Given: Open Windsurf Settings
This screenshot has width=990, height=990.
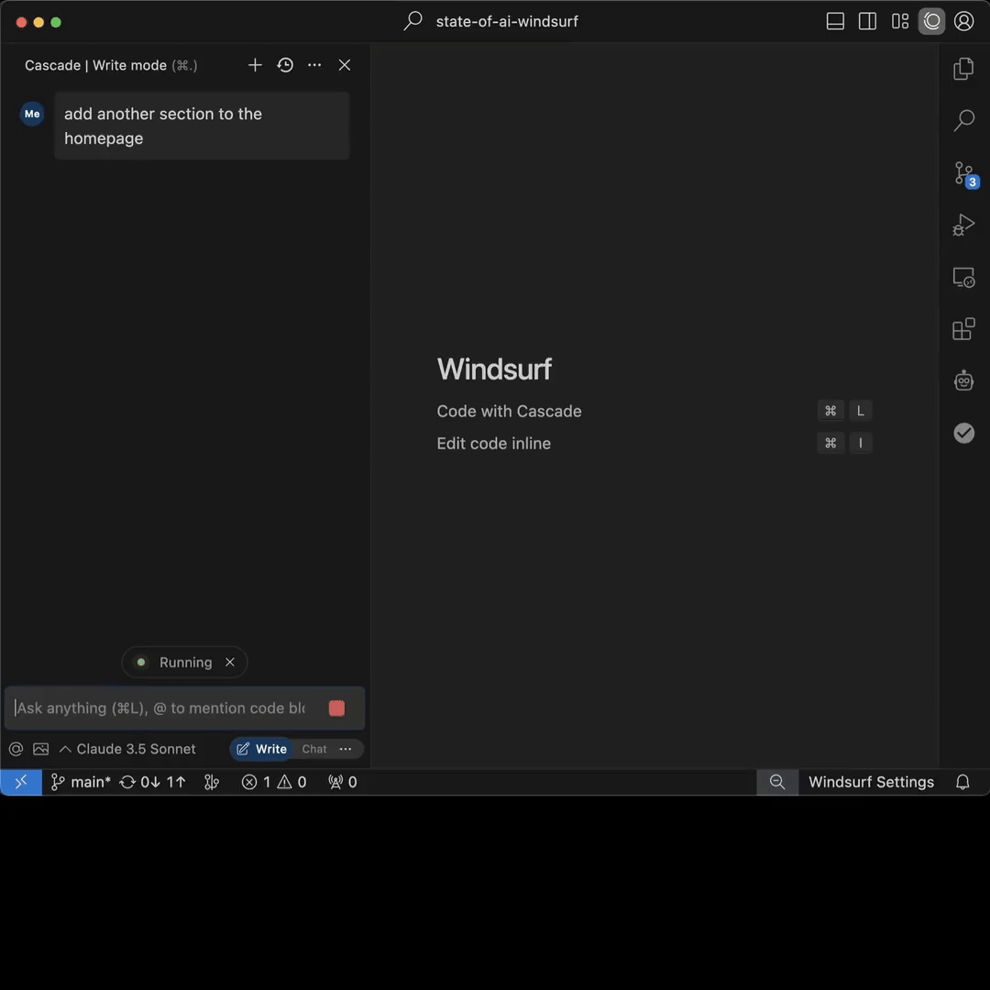Looking at the screenshot, I should [x=871, y=782].
